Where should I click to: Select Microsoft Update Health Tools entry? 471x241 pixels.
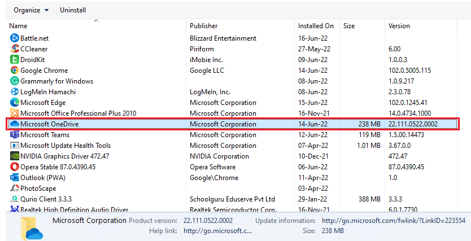pyautogui.click(x=66, y=146)
